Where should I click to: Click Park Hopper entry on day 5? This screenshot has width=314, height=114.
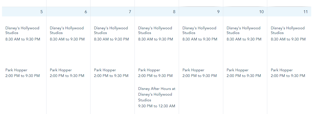(x=16, y=70)
